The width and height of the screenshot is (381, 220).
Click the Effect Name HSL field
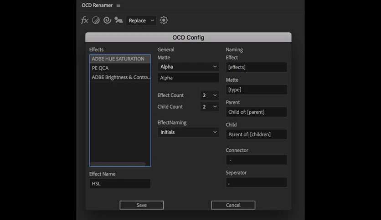point(120,184)
